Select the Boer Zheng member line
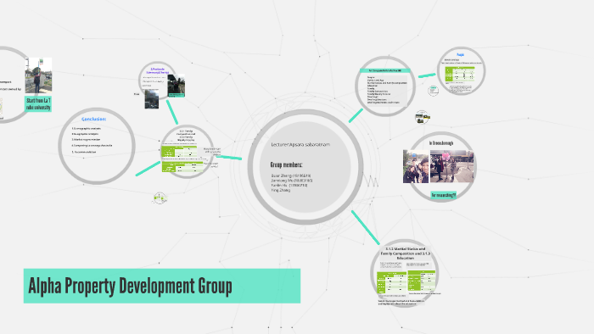Viewport: 594px width, 334px height. click(x=290, y=175)
